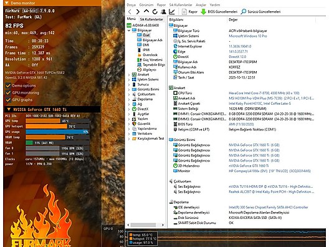The width and height of the screenshot is (329, 247).
Task: Open the Görünüm menu
Action: (146, 4)
